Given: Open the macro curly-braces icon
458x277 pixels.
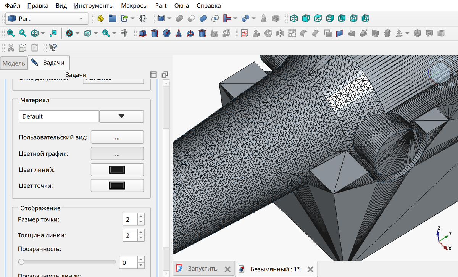Looking at the screenshot, I should tap(143, 18).
